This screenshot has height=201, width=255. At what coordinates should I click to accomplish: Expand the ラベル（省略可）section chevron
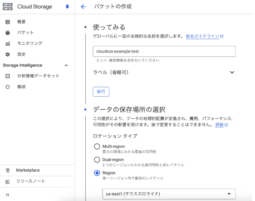coord(232,72)
